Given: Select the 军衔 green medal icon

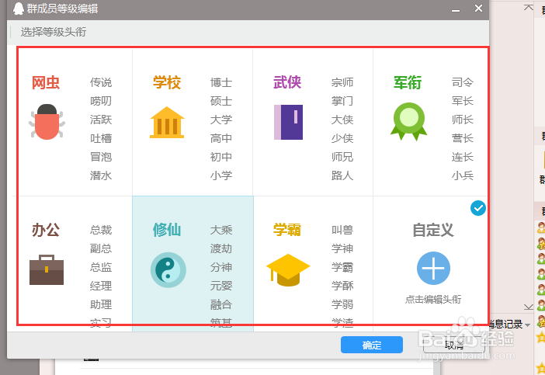Looking at the screenshot, I should [408, 121].
